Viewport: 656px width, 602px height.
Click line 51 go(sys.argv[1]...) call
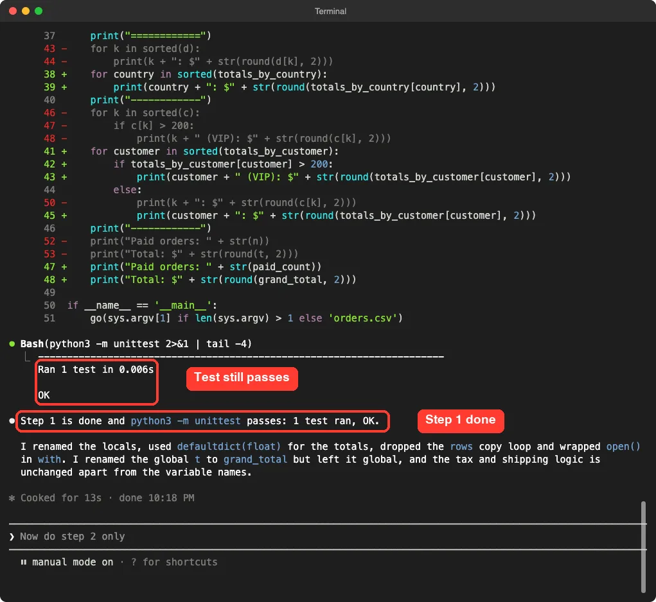[x=223, y=318]
